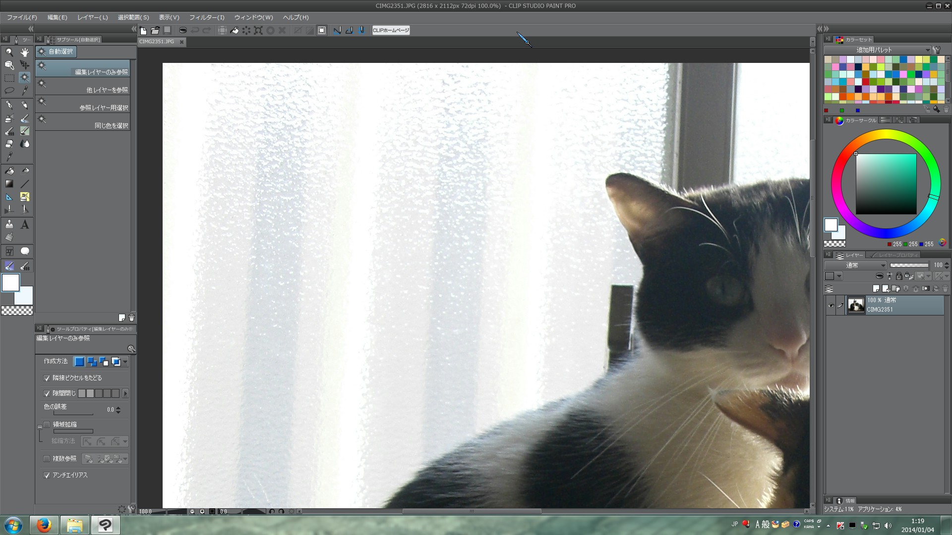Hide the CIMG2351 layer with eye icon

pyautogui.click(x=831, y=305)
